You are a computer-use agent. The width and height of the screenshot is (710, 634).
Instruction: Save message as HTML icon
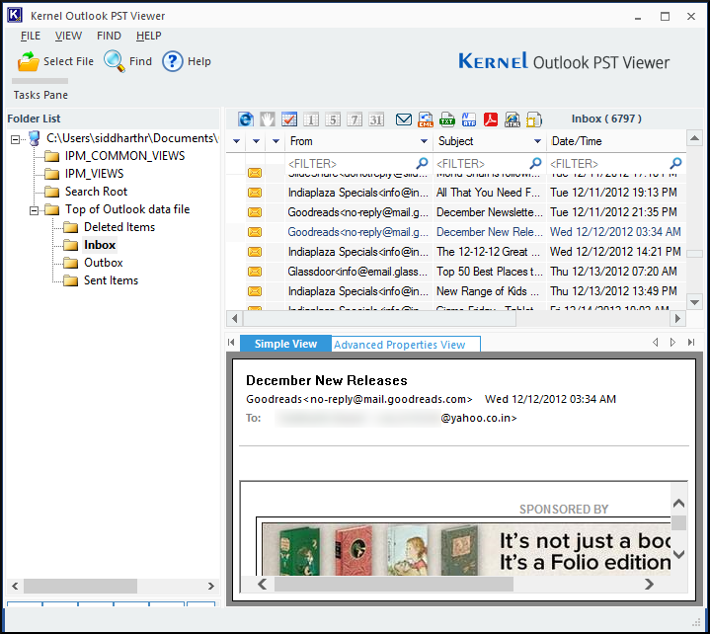pos(513,119)
